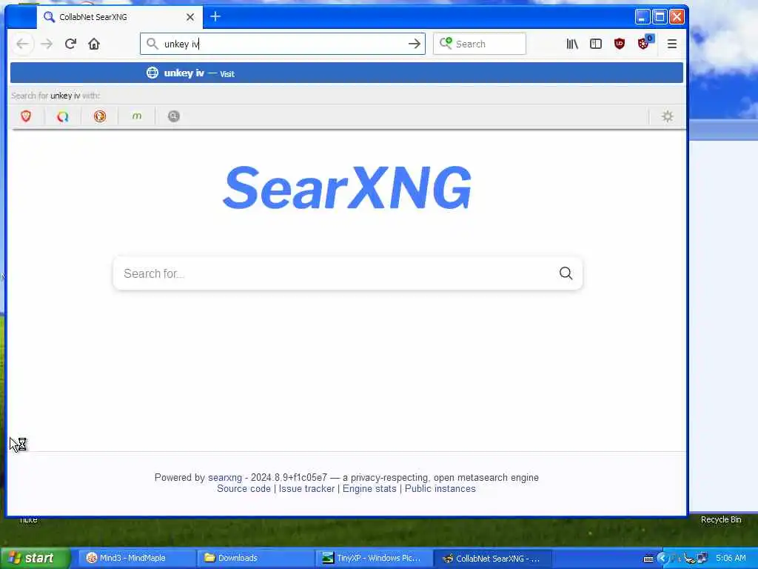Minimize the browser window
758x569 pixels.
642,17
